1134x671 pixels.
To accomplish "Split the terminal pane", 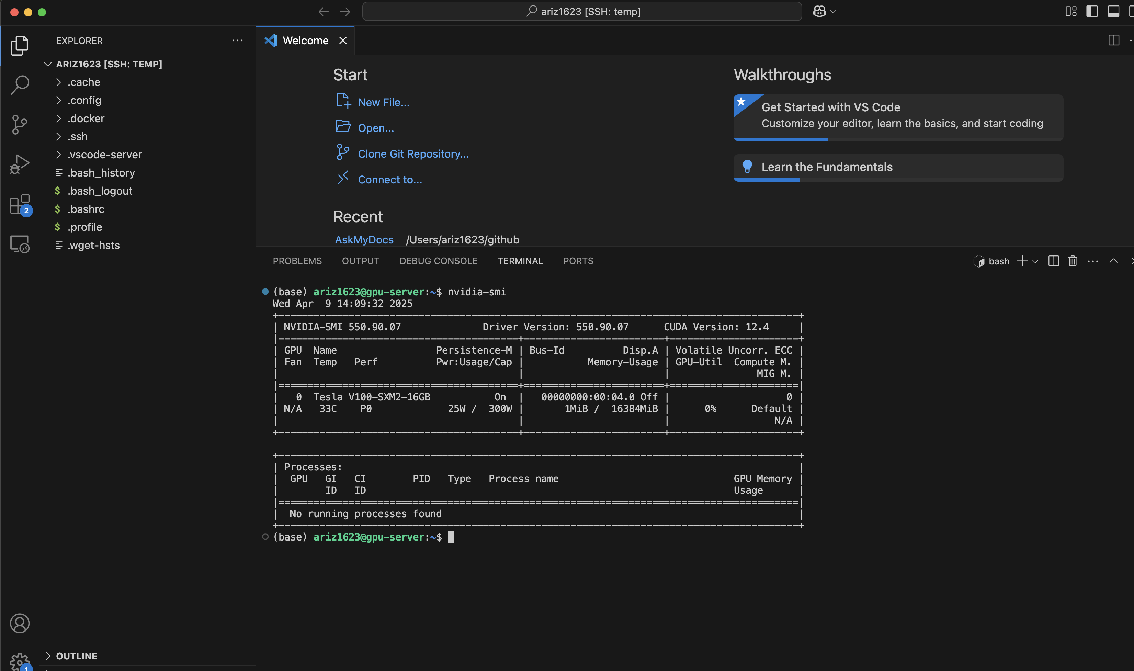I will coord(1054,261).
